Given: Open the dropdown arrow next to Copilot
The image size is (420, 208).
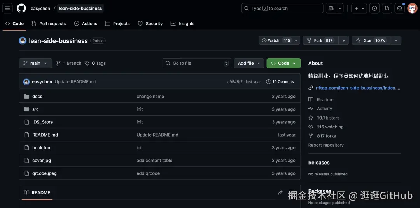Looking at the screenshot, I should [x=339, y=8].
